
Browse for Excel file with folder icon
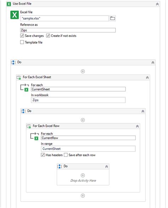[112, 18]
